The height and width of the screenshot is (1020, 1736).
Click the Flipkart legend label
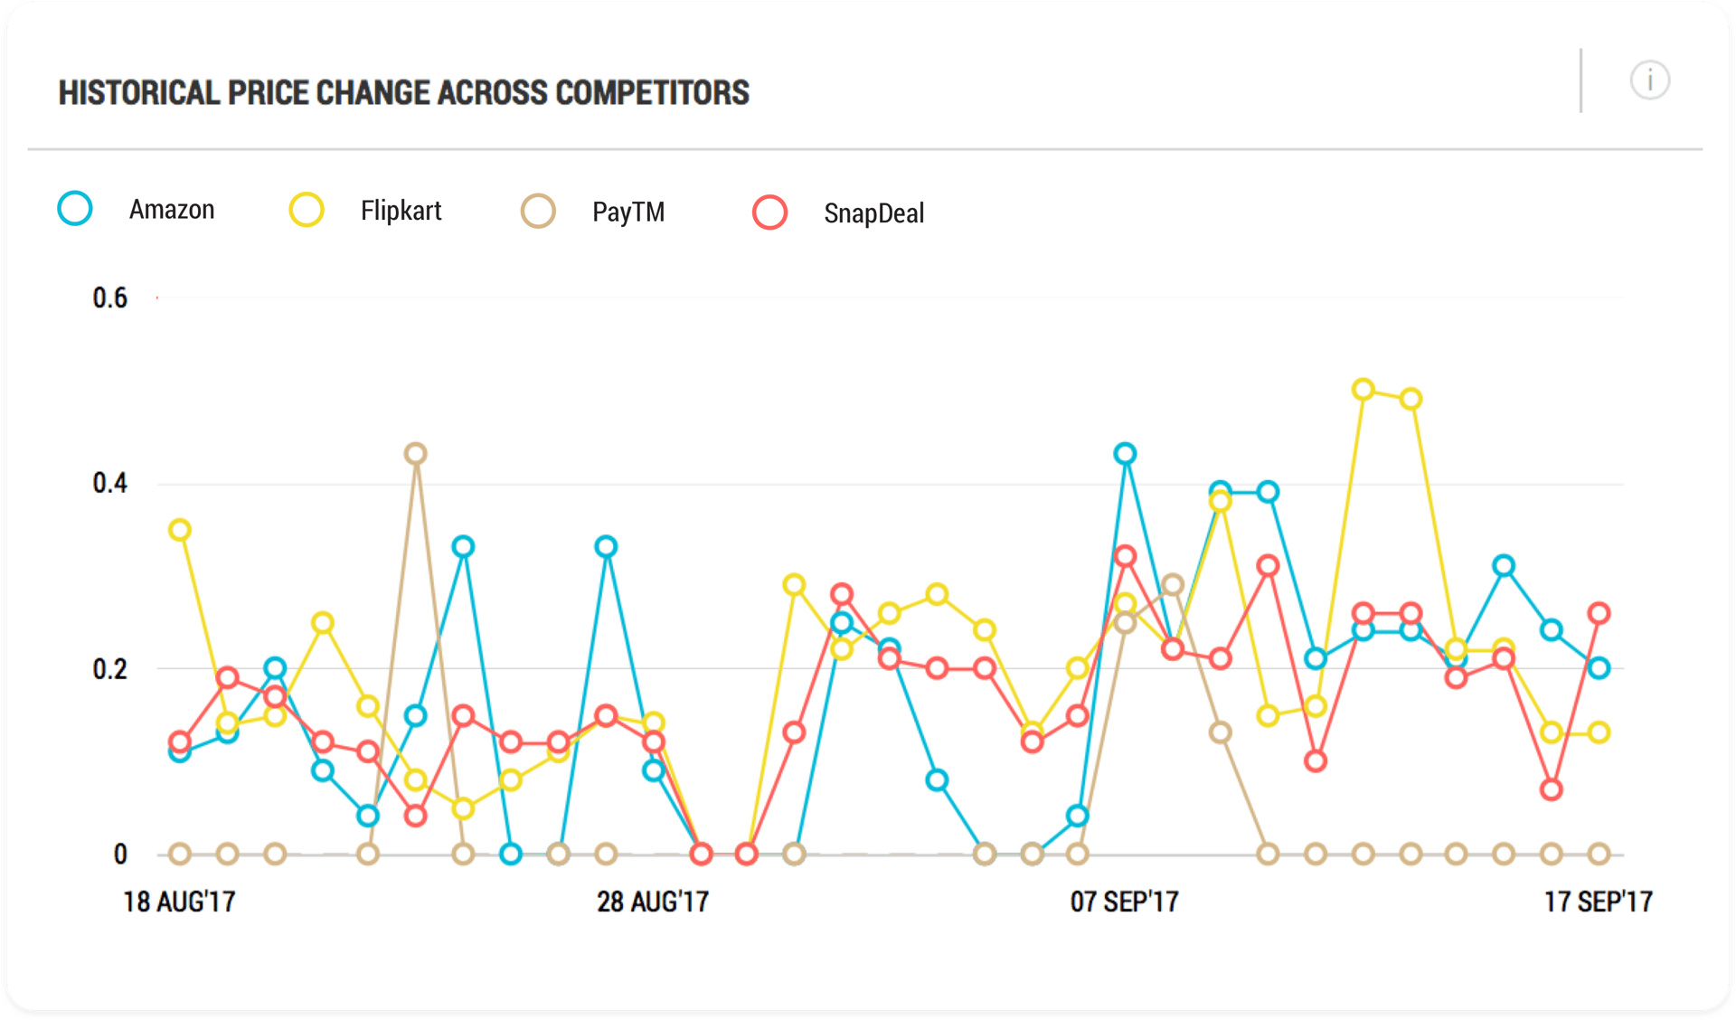[x=401, y=211]
